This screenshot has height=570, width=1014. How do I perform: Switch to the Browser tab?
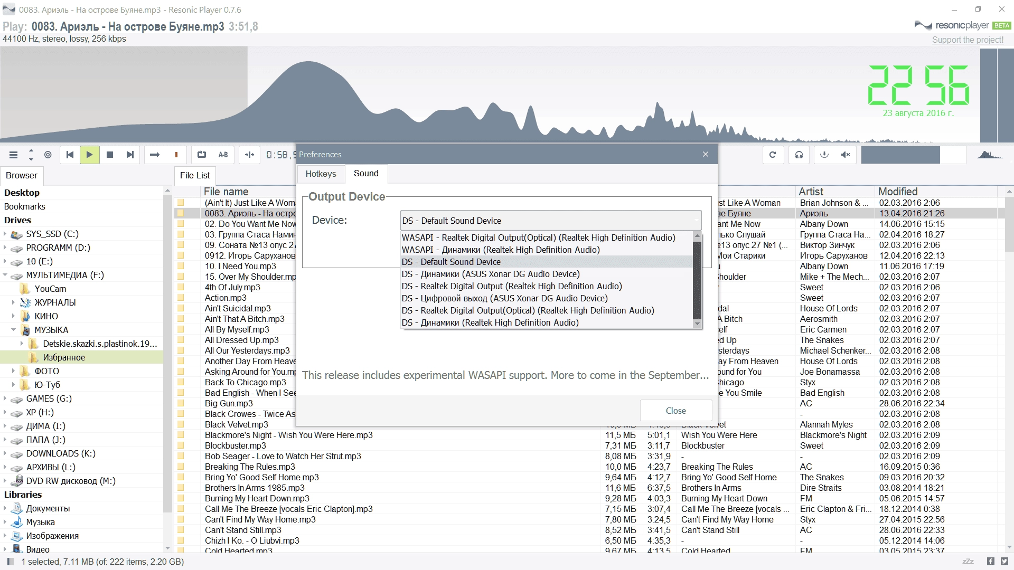pyautogui.click(x=22, y=175)
